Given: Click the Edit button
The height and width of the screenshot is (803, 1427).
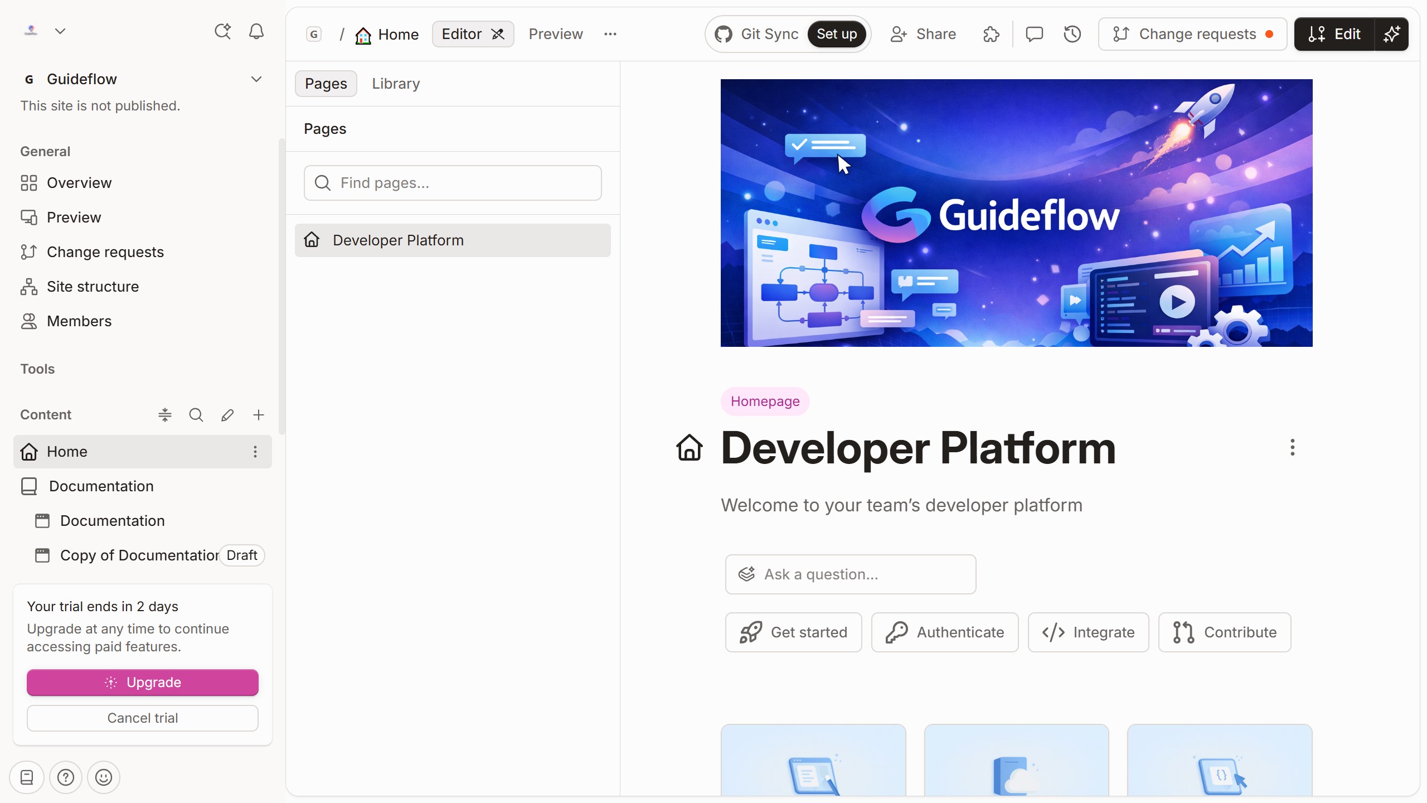Looking at the screenshot, I should tap(1334, 34).
